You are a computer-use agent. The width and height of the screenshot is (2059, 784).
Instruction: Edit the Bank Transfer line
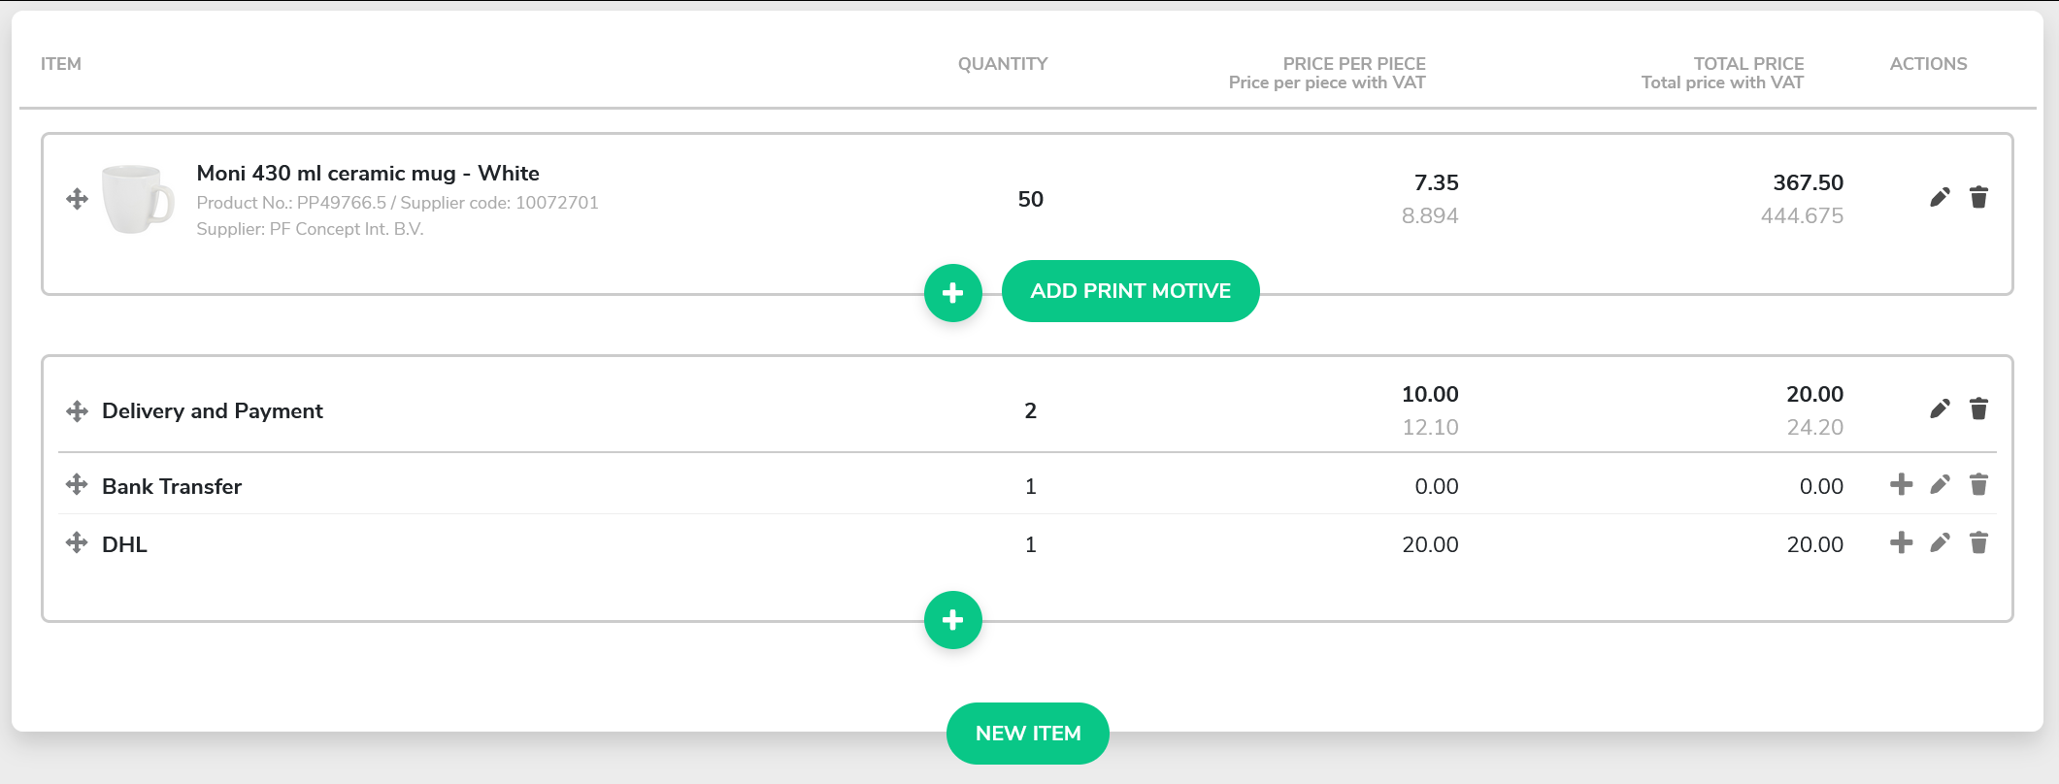(x=1940, y=484)
